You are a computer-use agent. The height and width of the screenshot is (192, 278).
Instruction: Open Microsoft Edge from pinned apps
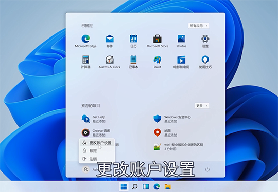coord(85,41)
